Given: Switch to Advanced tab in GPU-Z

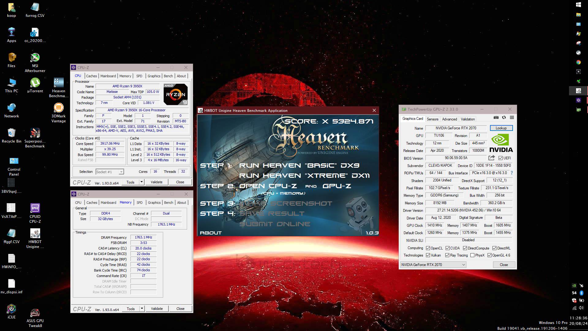Looking at the screenshot, I should (449, 119).
